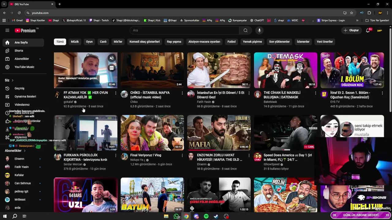
Task: Open the Final Veriyoruz ! Vlog video title
Action: tap(146, 155)
